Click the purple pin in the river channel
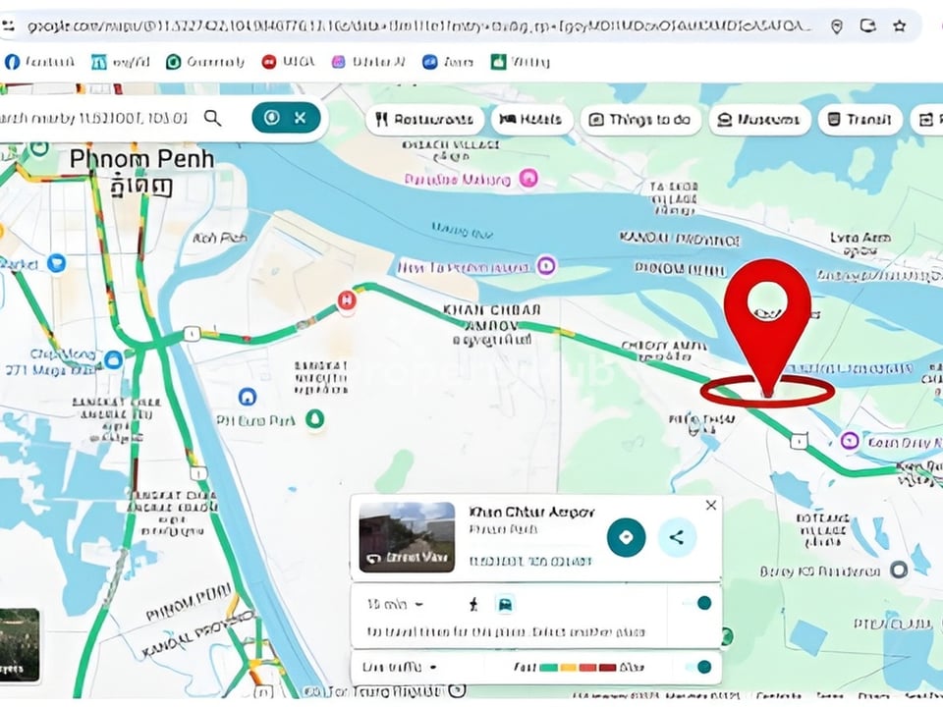Viewport: 943px width, 707px height. [x=546, y=266]
